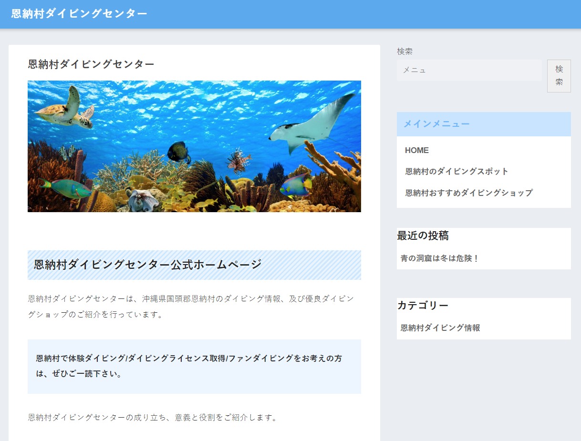
Task: Open the 恩納村ダイビングセンター site title in header
Action: coord(79,13)
